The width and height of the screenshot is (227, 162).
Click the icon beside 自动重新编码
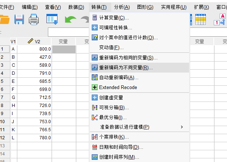coord(95,77)
